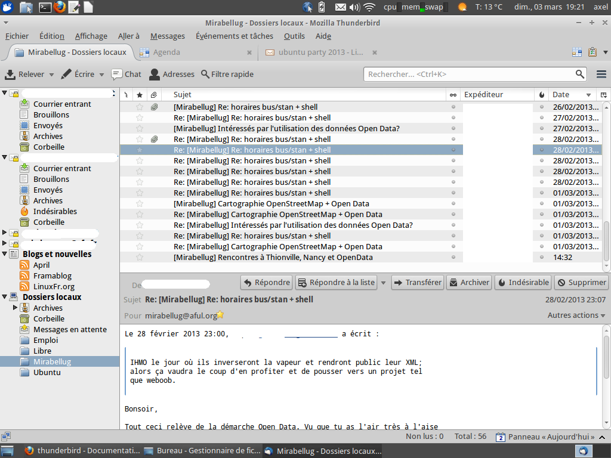611x458 pixels.
Task: Star the Cartographie OpenStreetMap + Open Data original message
Action: (x=140, y=204)
